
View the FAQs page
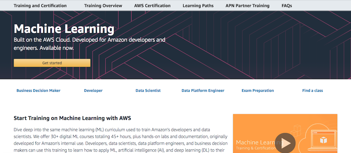(287, 5)
